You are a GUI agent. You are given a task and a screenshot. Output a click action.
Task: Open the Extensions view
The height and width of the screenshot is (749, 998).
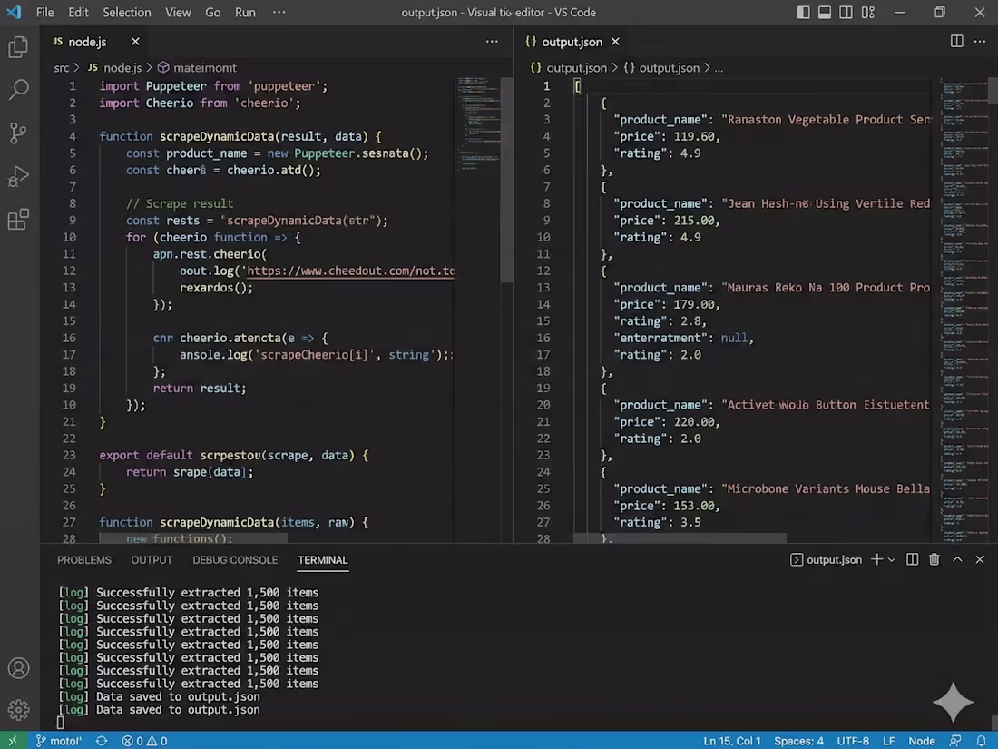pos(18,220)
